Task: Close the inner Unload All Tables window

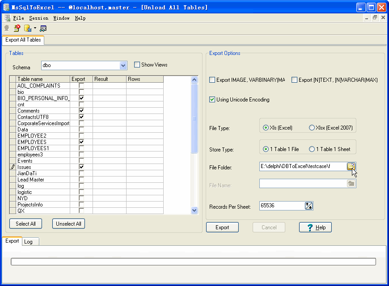Action: [383, 17]
